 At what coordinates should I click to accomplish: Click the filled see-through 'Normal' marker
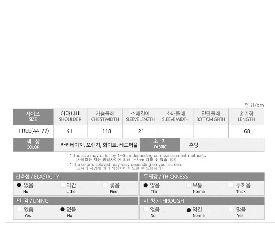[x=189, y=210]
